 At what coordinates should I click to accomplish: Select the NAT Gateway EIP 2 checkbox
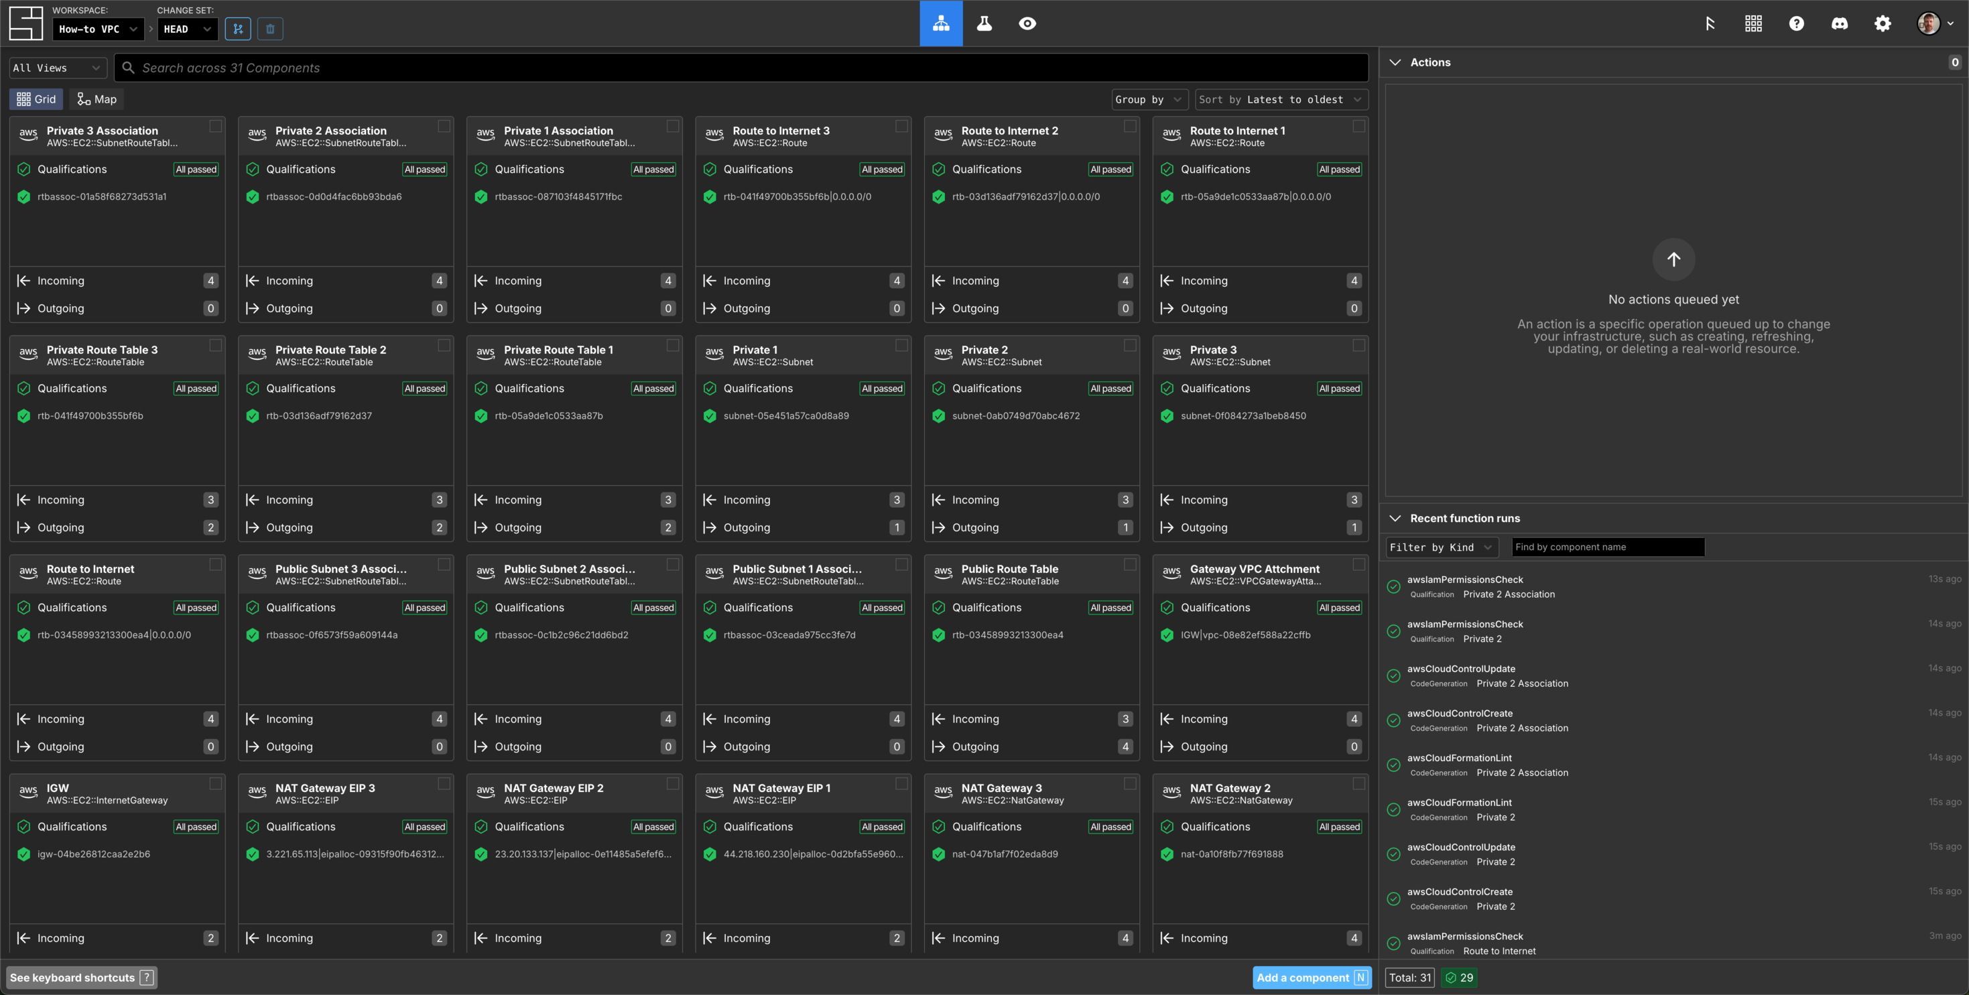coord(672,783)
